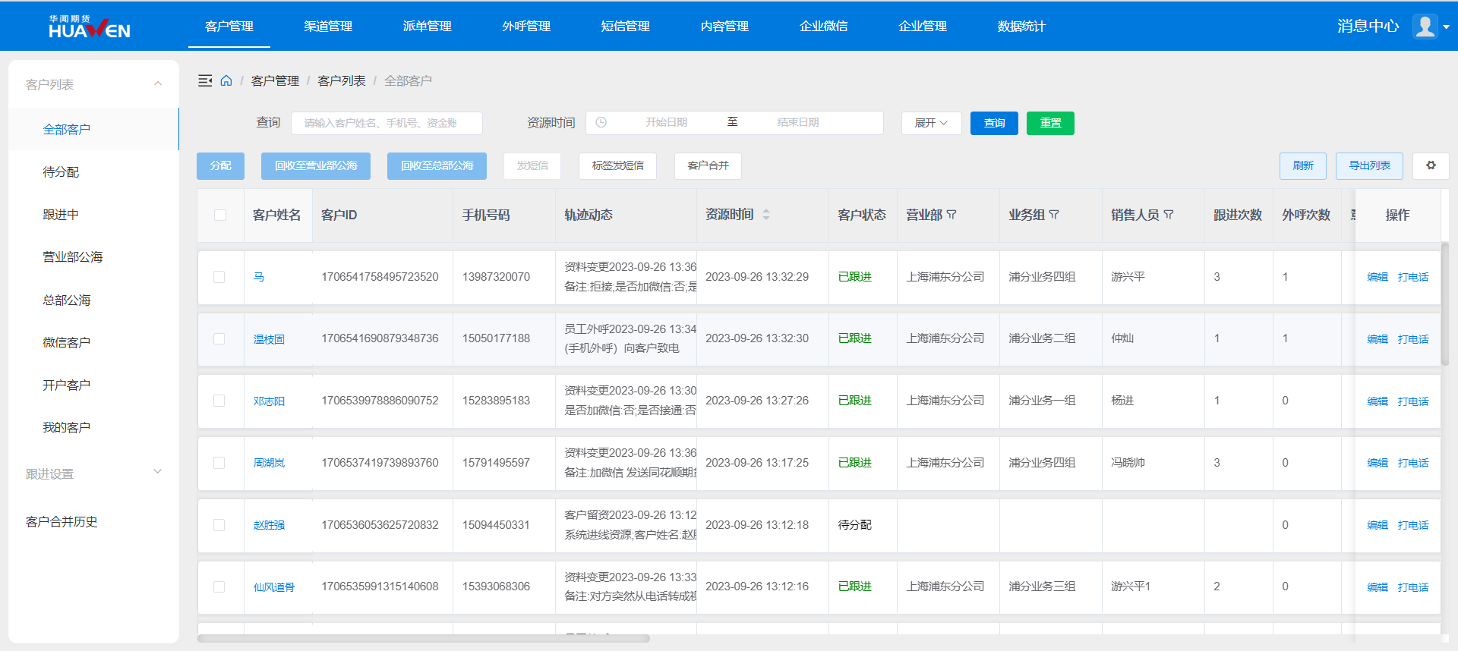Open 渠道管理 top menu
Viewport: 1458px width, 651px height.
point(328,26)
